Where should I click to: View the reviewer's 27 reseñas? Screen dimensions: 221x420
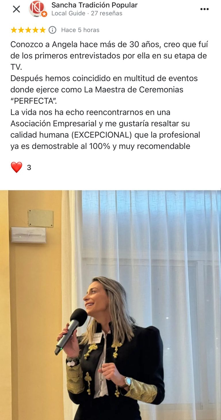tap(107, 13)
